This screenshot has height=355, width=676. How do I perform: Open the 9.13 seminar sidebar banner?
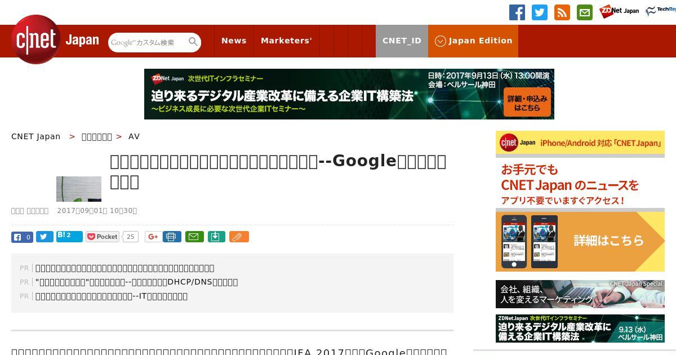[580, 329]
